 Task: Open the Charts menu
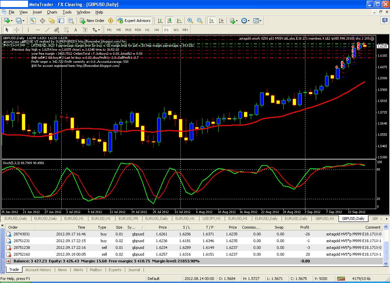[52, 12]
